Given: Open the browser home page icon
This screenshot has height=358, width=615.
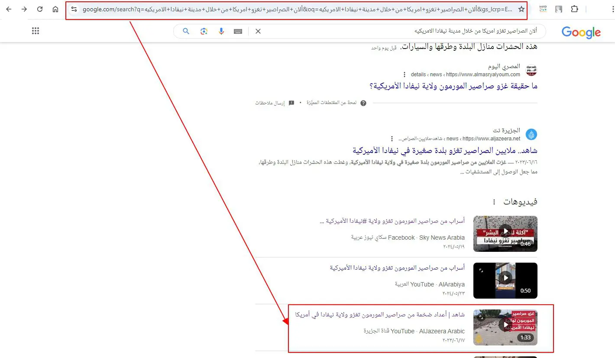Looking at the screenshot, I should (55, 9).
